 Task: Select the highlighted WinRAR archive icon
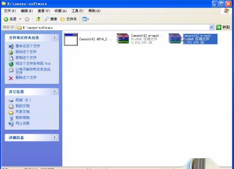coord(175,38)
